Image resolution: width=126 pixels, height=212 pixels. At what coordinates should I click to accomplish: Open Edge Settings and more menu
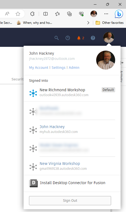pyautogui.click(x=106, y=14)
